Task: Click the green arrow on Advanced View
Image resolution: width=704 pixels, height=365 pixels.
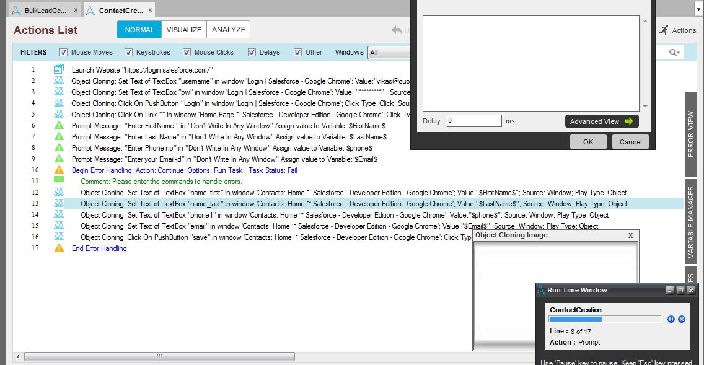Action: pyautogui.click(x=629, y=121)
